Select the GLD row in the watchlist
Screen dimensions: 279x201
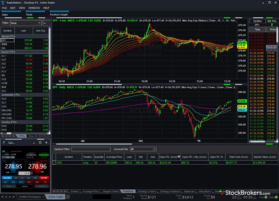[25, 99]
